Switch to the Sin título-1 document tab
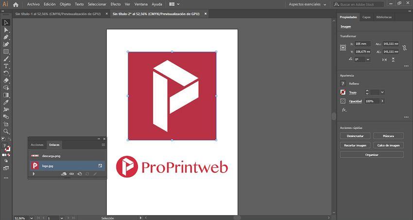 coord(58,14)
